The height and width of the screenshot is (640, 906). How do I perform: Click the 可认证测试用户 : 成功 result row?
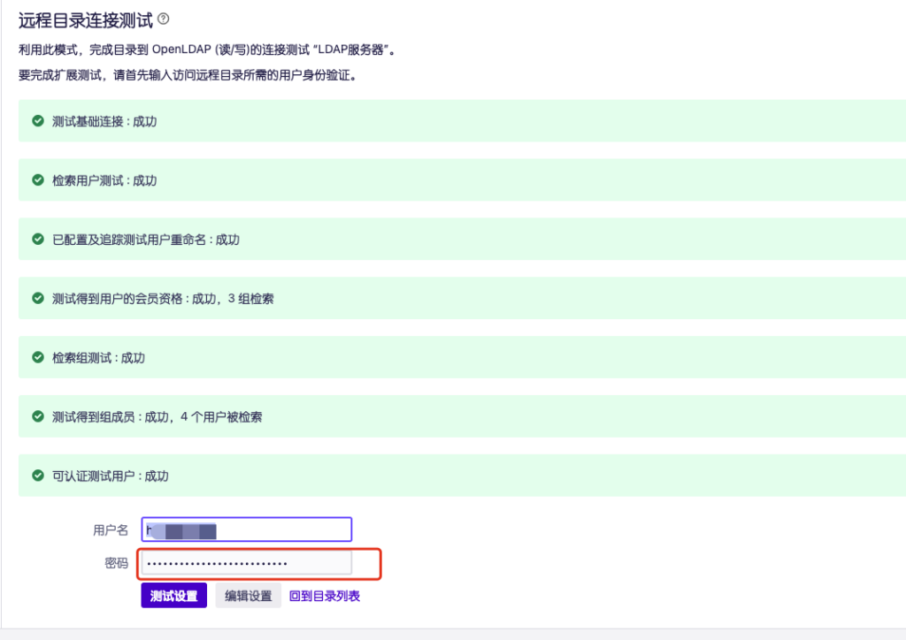tap(111, 476)
